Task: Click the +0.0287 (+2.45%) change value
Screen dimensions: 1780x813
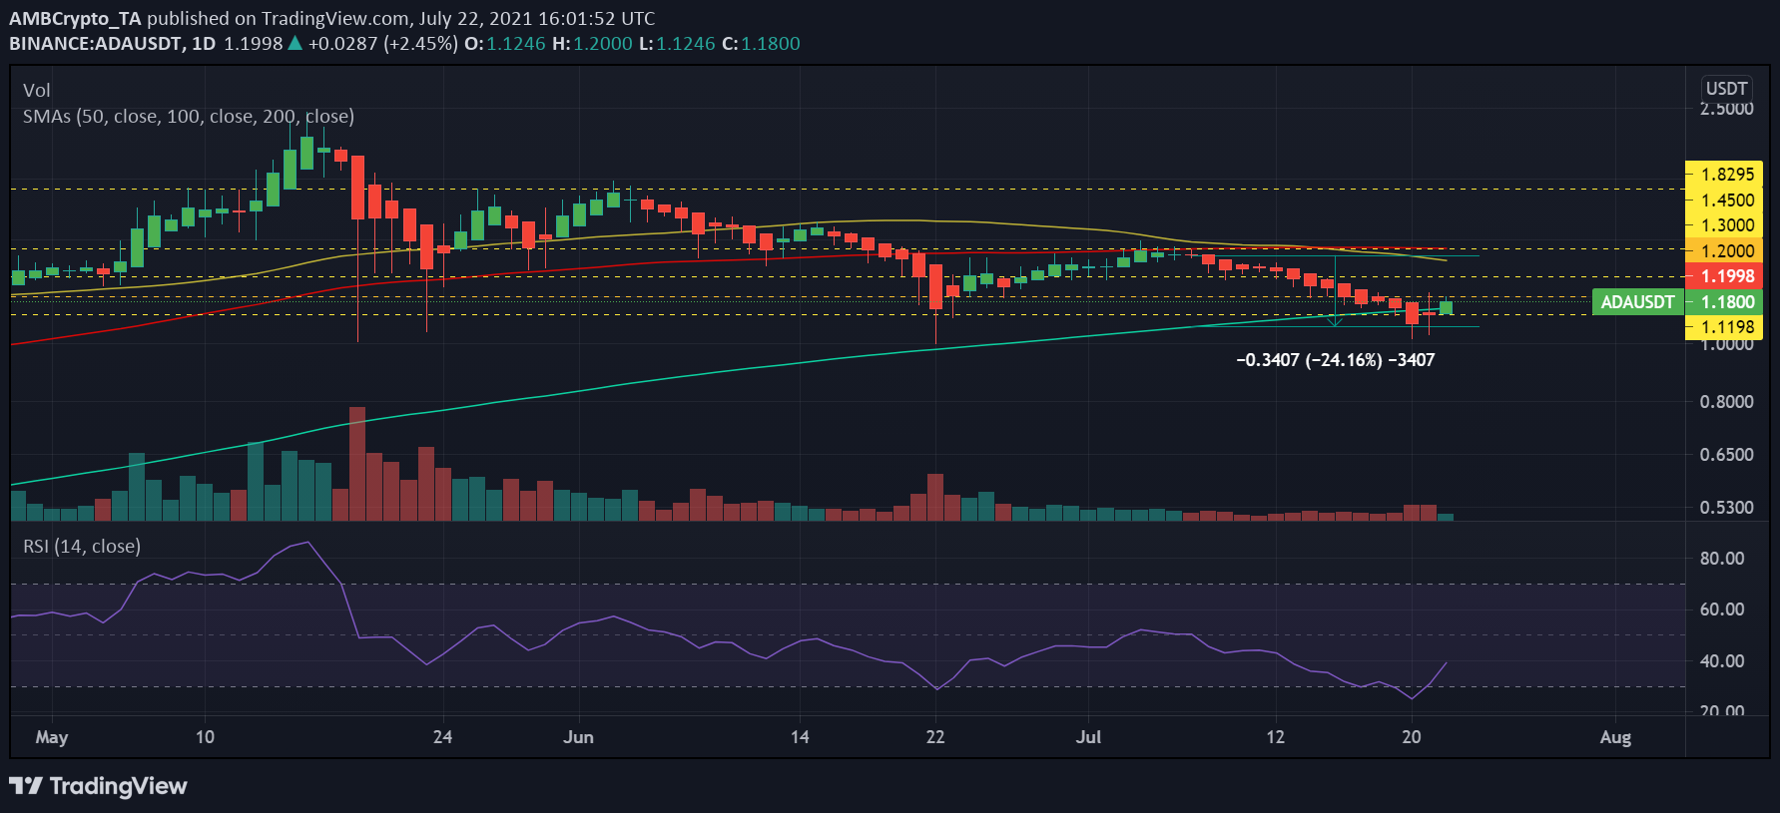Action: click(x=383, y=43)
